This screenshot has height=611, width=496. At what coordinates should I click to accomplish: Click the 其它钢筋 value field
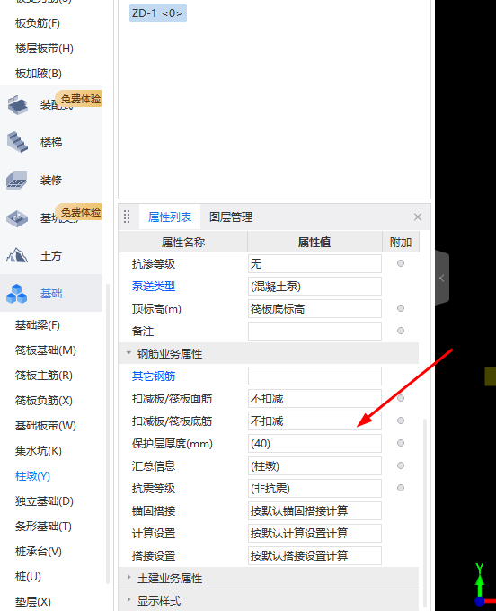click(314, 376)
